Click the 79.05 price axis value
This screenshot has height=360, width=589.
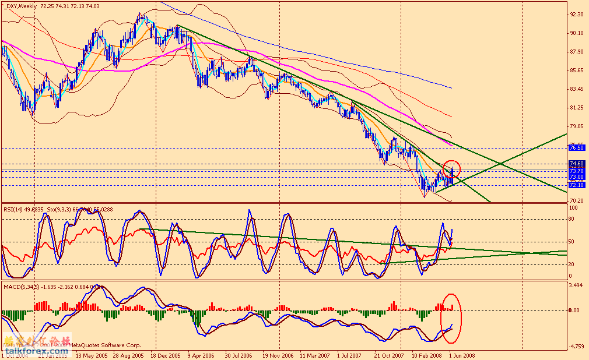click(577, 126)
